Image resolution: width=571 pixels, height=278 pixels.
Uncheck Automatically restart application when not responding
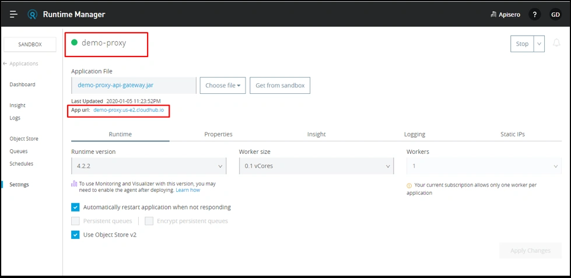(75, 207)
